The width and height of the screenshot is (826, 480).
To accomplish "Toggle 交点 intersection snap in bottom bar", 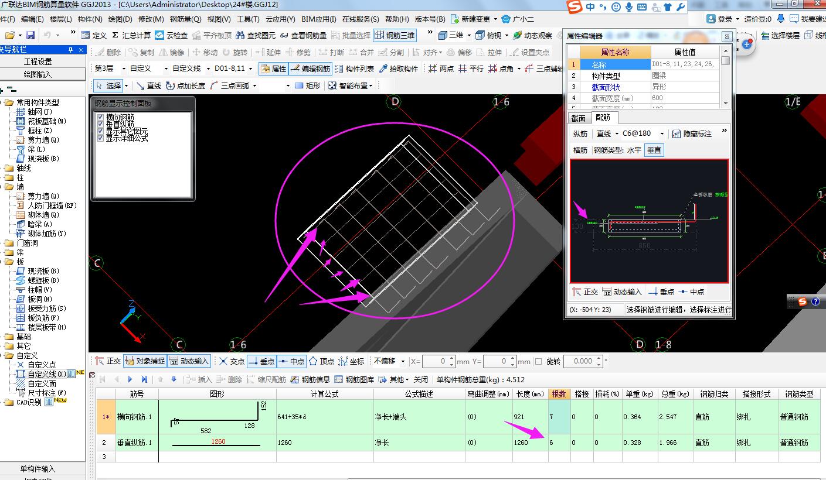I will (x=232, y=361).
